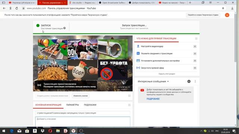Click drag handle beside thumbnail button
Screen dimensions: 239x134
129,96
